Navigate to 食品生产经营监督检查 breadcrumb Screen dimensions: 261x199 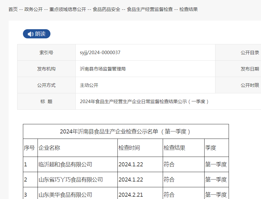(150, 9)
